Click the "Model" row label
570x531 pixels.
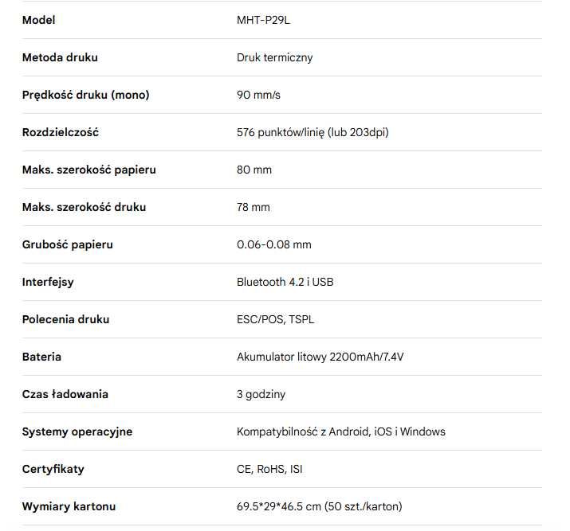point(38,20)
